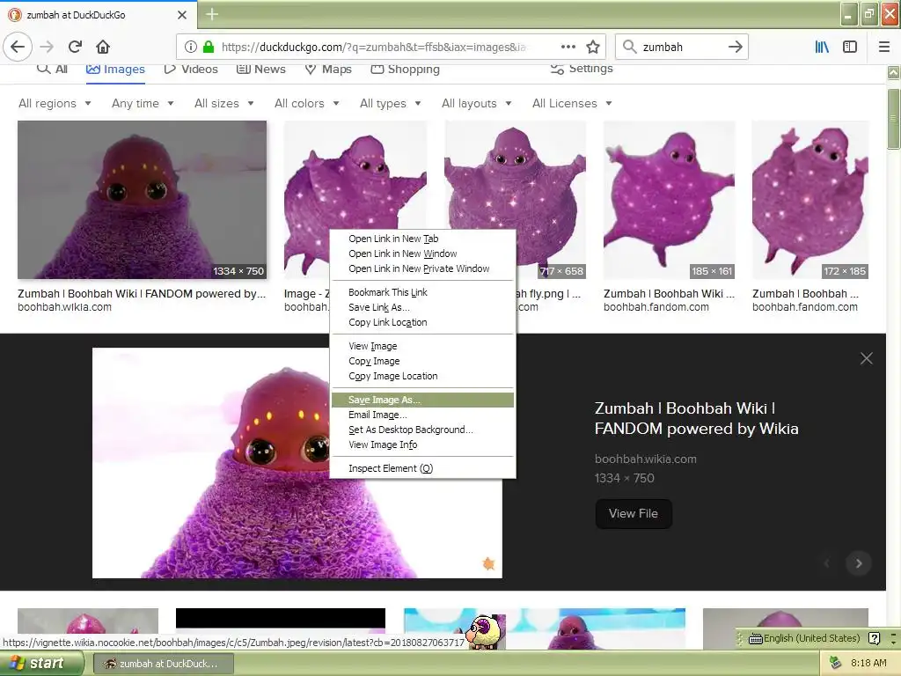Click the system tray network icon
The image size is (901, 676).
click(x=835, y=663)
